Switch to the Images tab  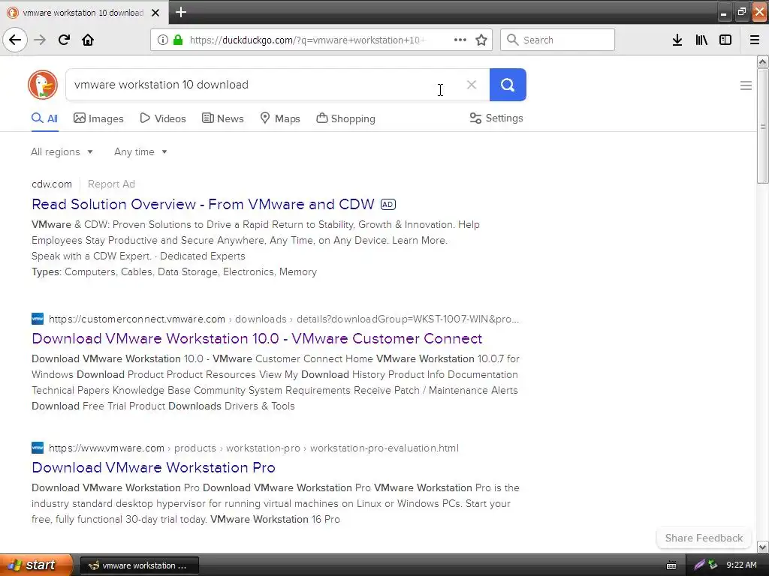tap(98, 118)
